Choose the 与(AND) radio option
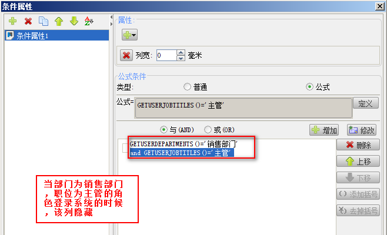 164,130
